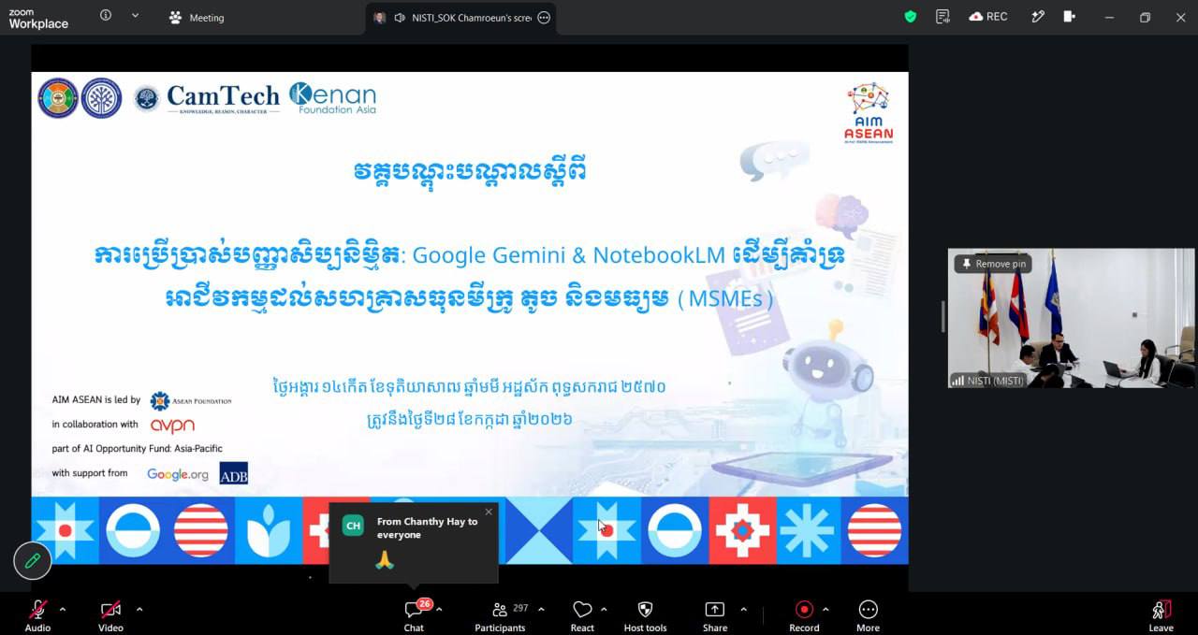Open the Participants list
This screenshot has width=1198, height=635.
[500, 615]
